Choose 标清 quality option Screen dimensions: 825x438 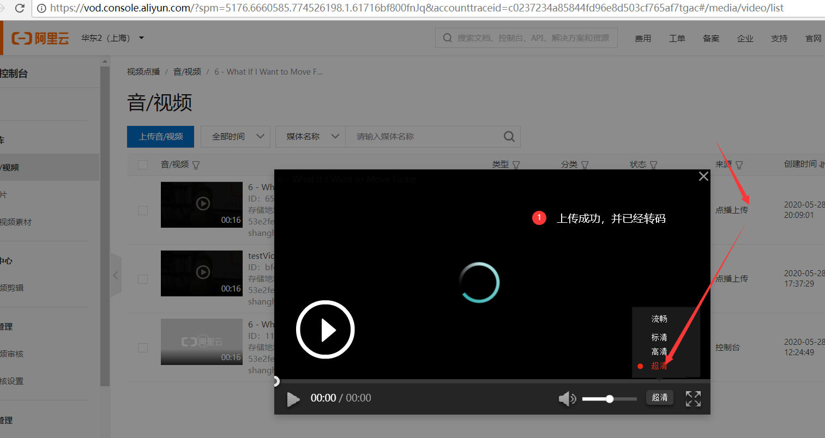pos(659,337)
